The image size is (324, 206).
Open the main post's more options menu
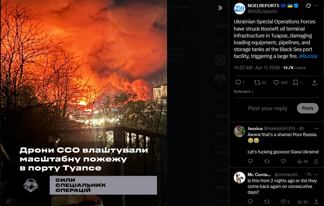coord(316,6)
